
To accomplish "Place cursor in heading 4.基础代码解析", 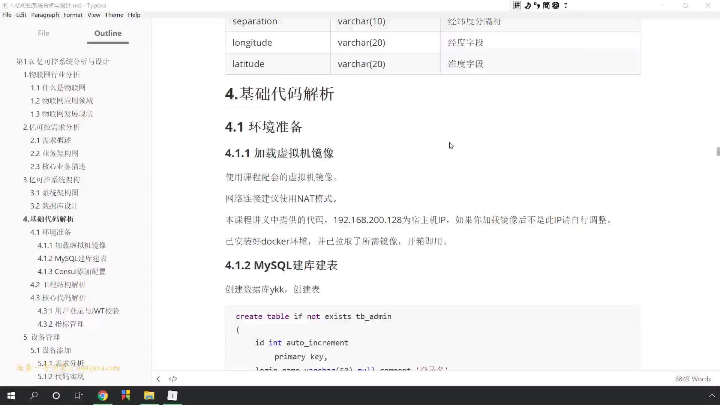I will [279, 94].
